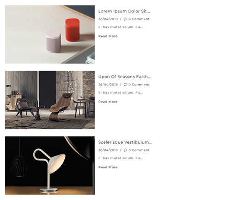Open the speaker product thumbnail image
Screen dimensions: 230x200
pyautogui.click(x=50, y=34)
